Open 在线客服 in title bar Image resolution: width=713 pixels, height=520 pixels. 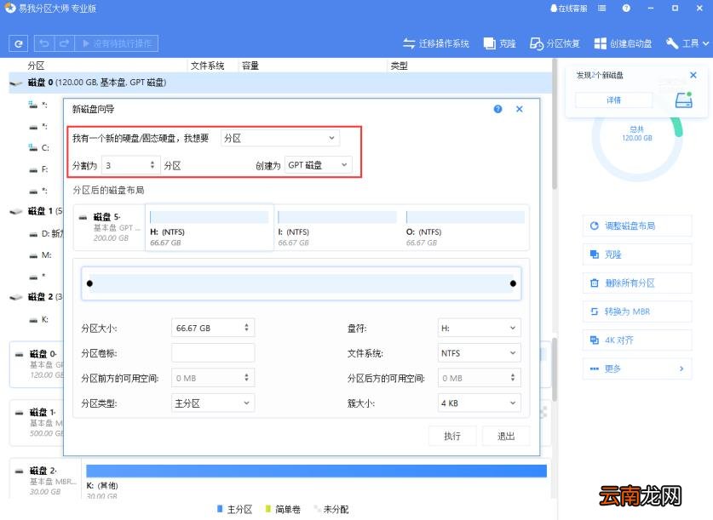tap(568, 9)
